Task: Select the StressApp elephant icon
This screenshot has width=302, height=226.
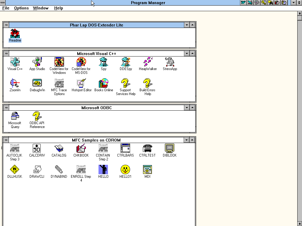Action: 170,62
